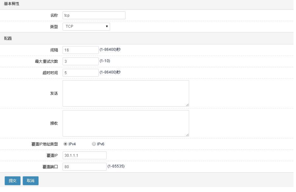Cancel with the 取消 button

click(x=31, y=181)
